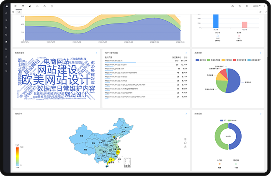Toggle the 直接访问 legend in source pie chart
The image size is (271, 176).
pos(200,60)
